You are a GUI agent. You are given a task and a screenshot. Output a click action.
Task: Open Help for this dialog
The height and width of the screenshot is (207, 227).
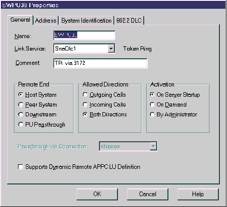198,194
